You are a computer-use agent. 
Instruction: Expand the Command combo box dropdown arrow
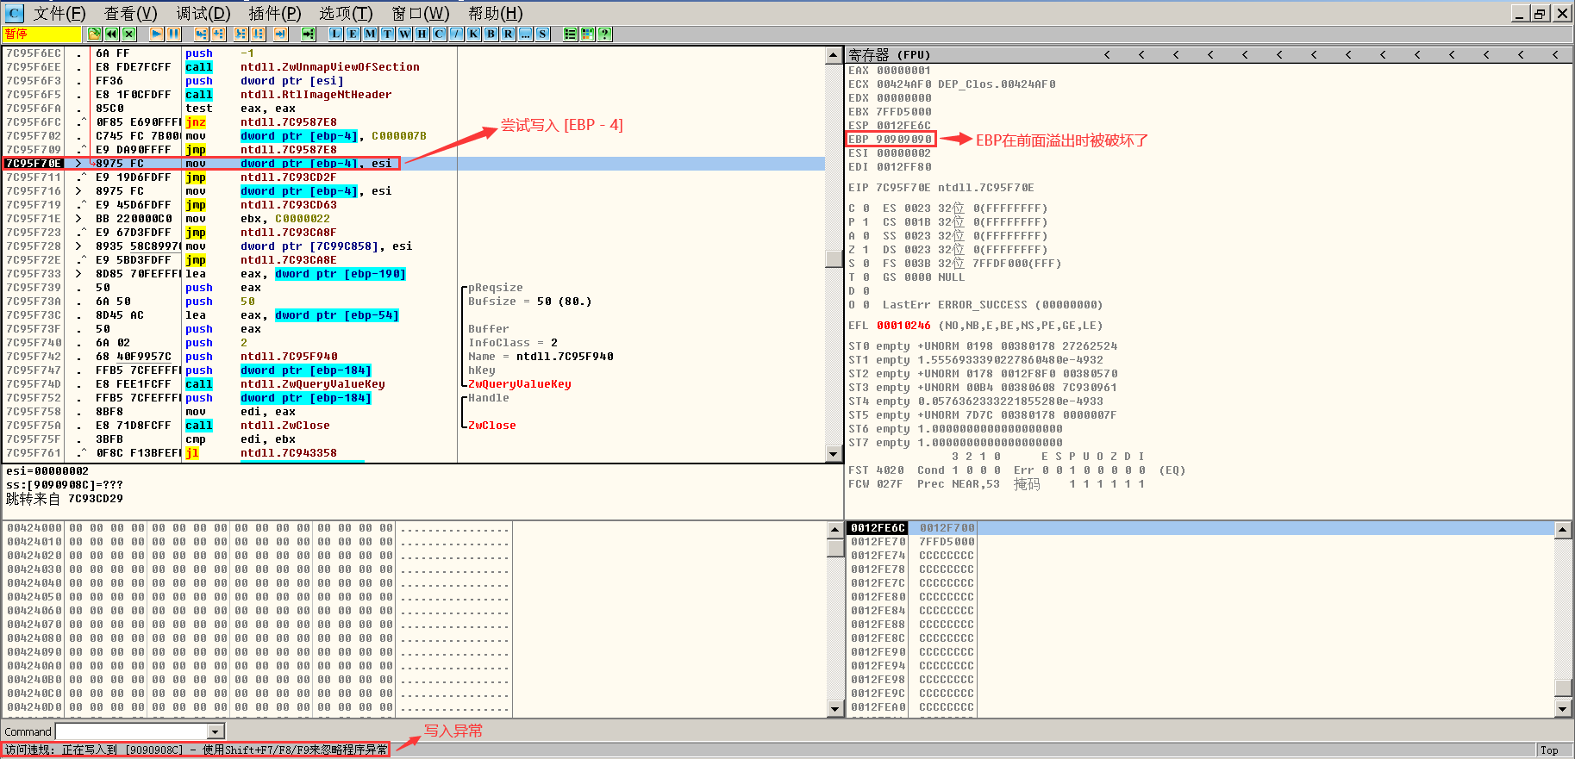[216, 731]
